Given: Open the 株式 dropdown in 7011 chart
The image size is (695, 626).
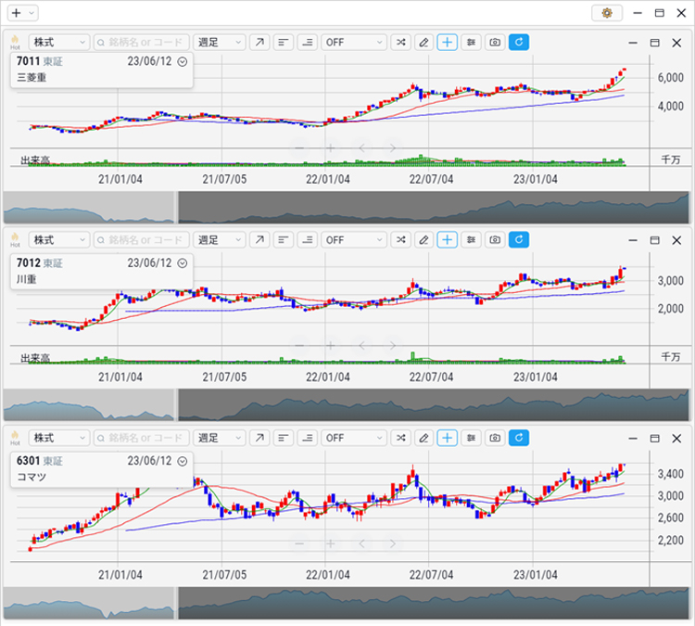Looking at the screenshot, I should [58, 43].
